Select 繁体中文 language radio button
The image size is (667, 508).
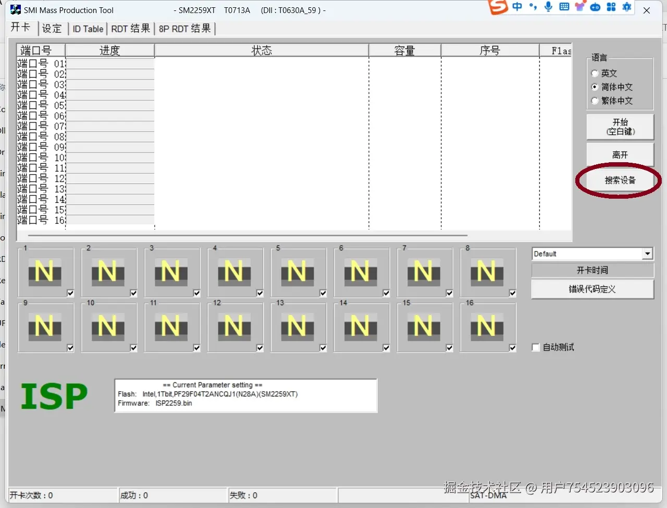point(595,101)
